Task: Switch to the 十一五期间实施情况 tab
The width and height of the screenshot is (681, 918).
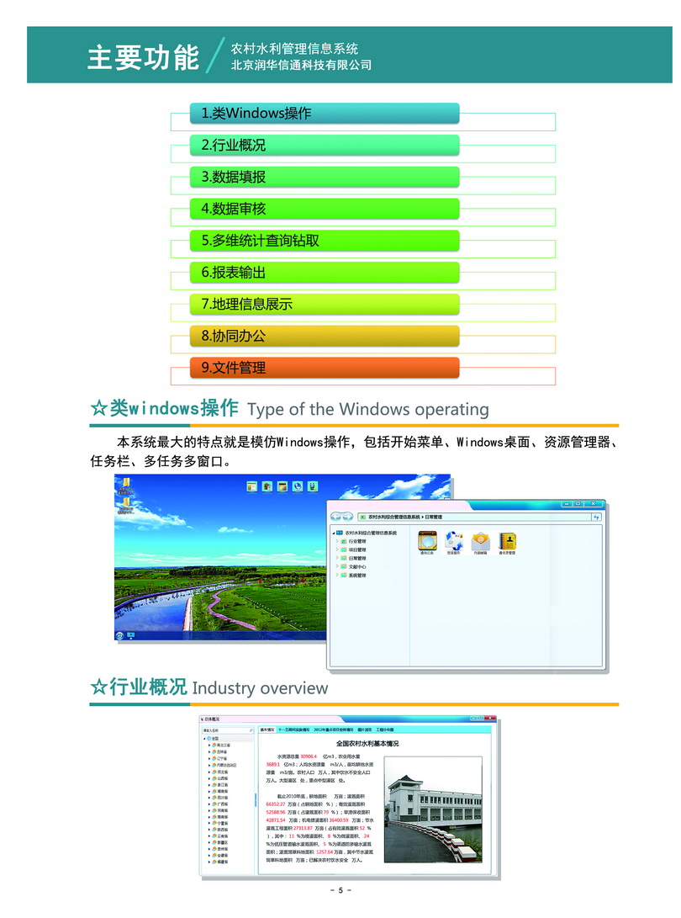Action: [x=294, y=730]
